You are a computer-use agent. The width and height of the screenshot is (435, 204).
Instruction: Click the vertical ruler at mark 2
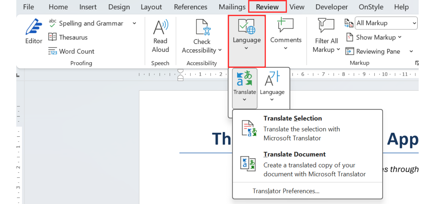(18, 167)
